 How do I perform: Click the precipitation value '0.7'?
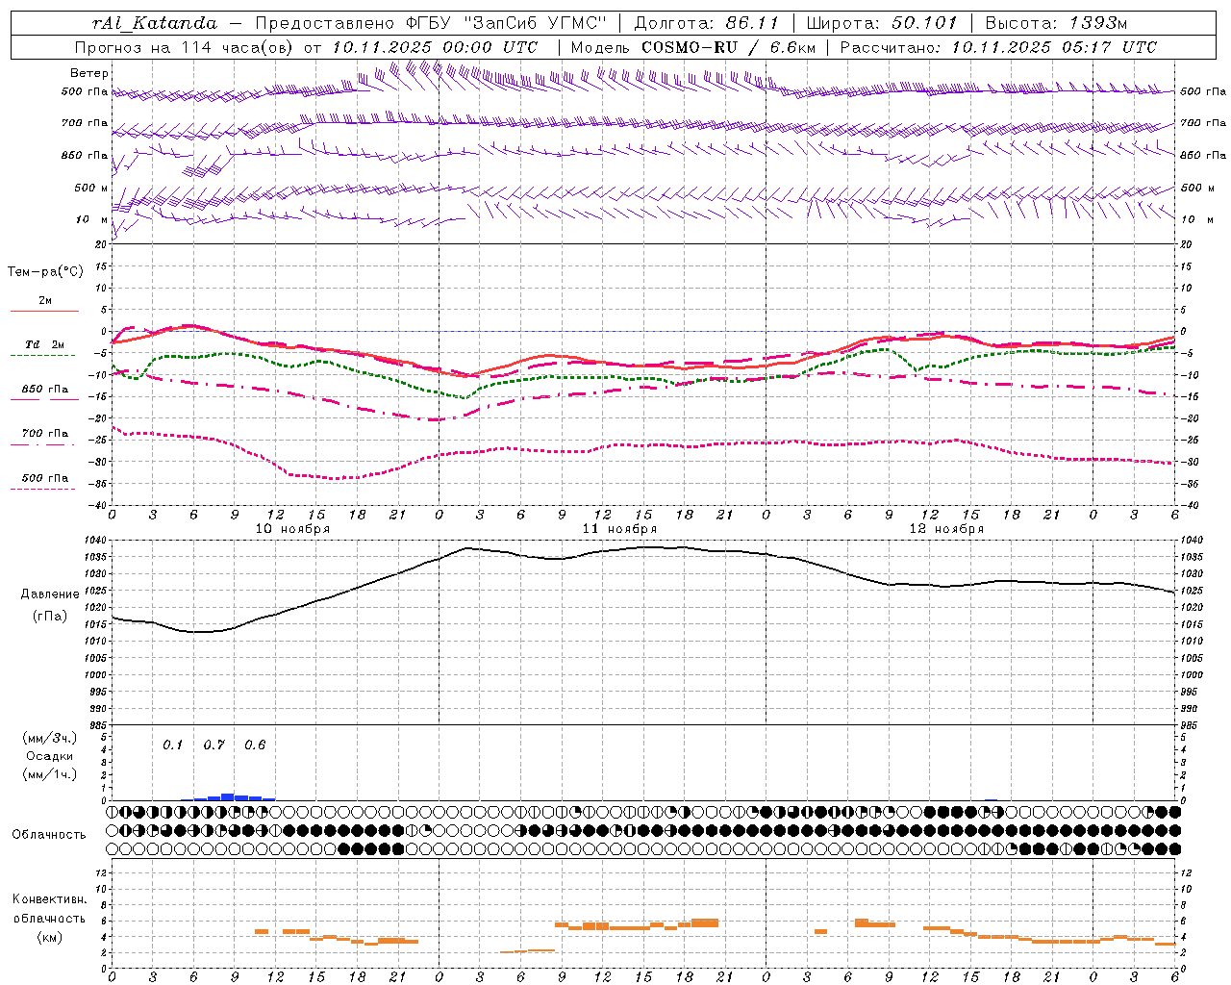click(214, 745)
